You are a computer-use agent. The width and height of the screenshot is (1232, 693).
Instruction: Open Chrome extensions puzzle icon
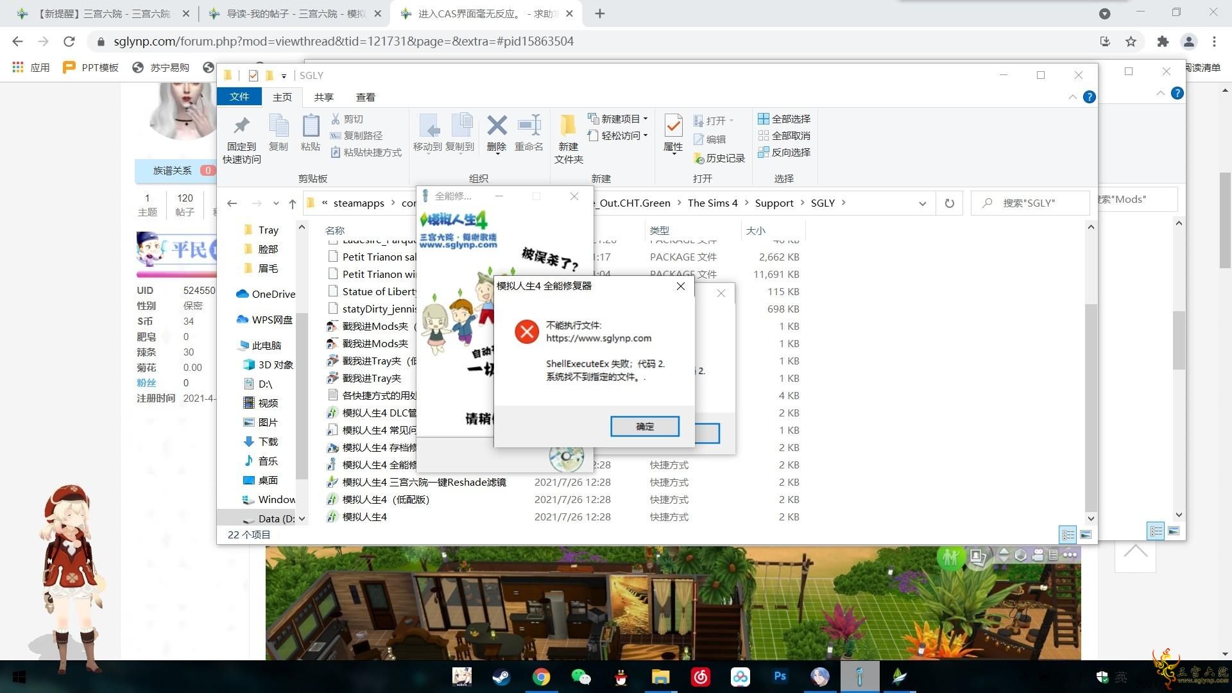[x=1163, y=42]
